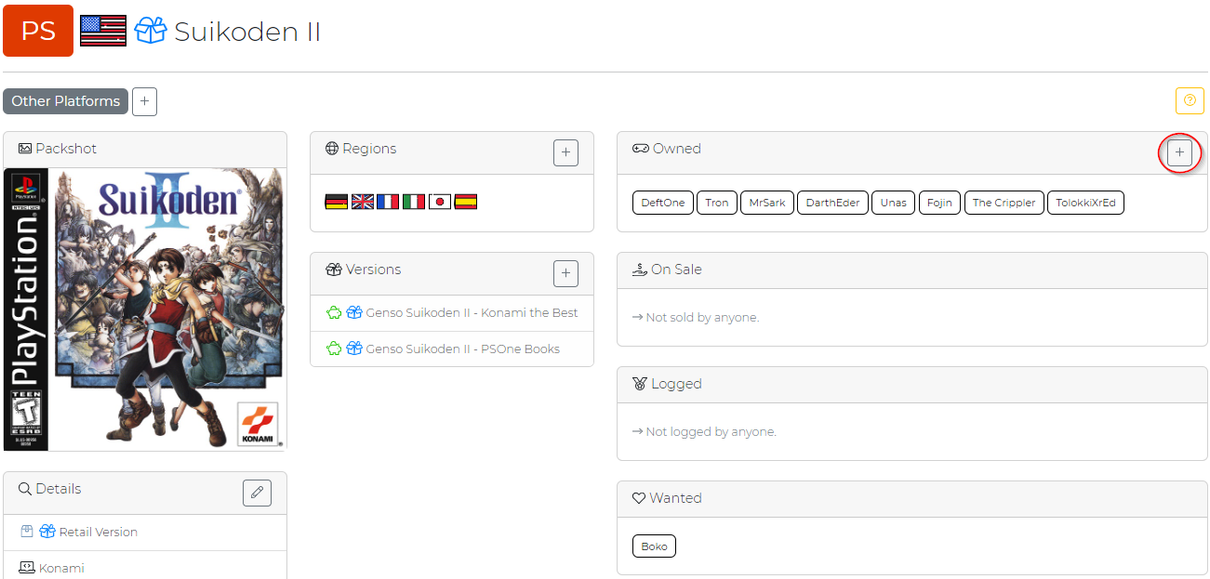The image size is (1210, 579).
Task: Click the Regions section heading
Action: (x=361, y=149)
